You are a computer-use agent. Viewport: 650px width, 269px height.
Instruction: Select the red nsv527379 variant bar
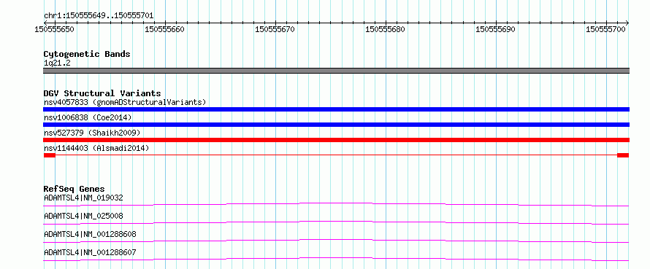pyautogui.click(x=336, y=140)
